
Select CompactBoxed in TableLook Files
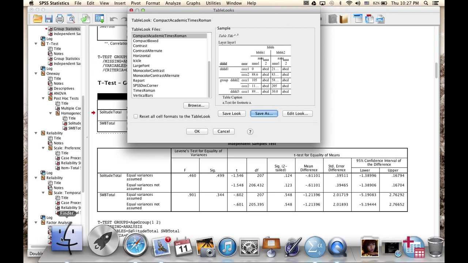[x=146, y=41]
